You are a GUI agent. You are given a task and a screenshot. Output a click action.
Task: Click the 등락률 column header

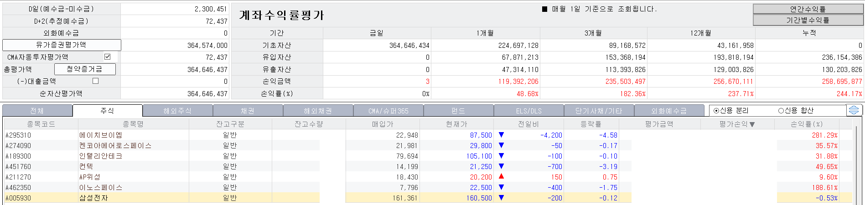591,124
